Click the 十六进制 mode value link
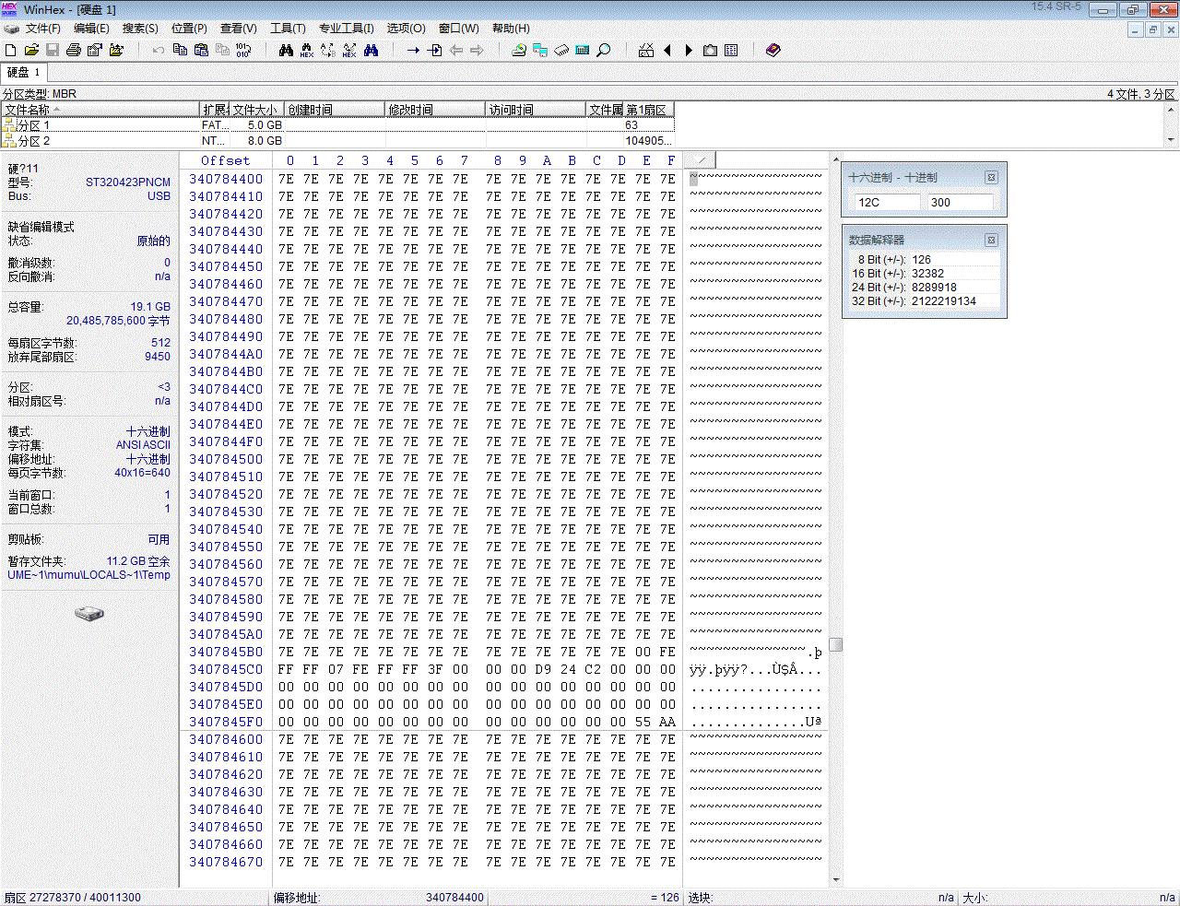 pyautogui.click(x=147, y=431)
